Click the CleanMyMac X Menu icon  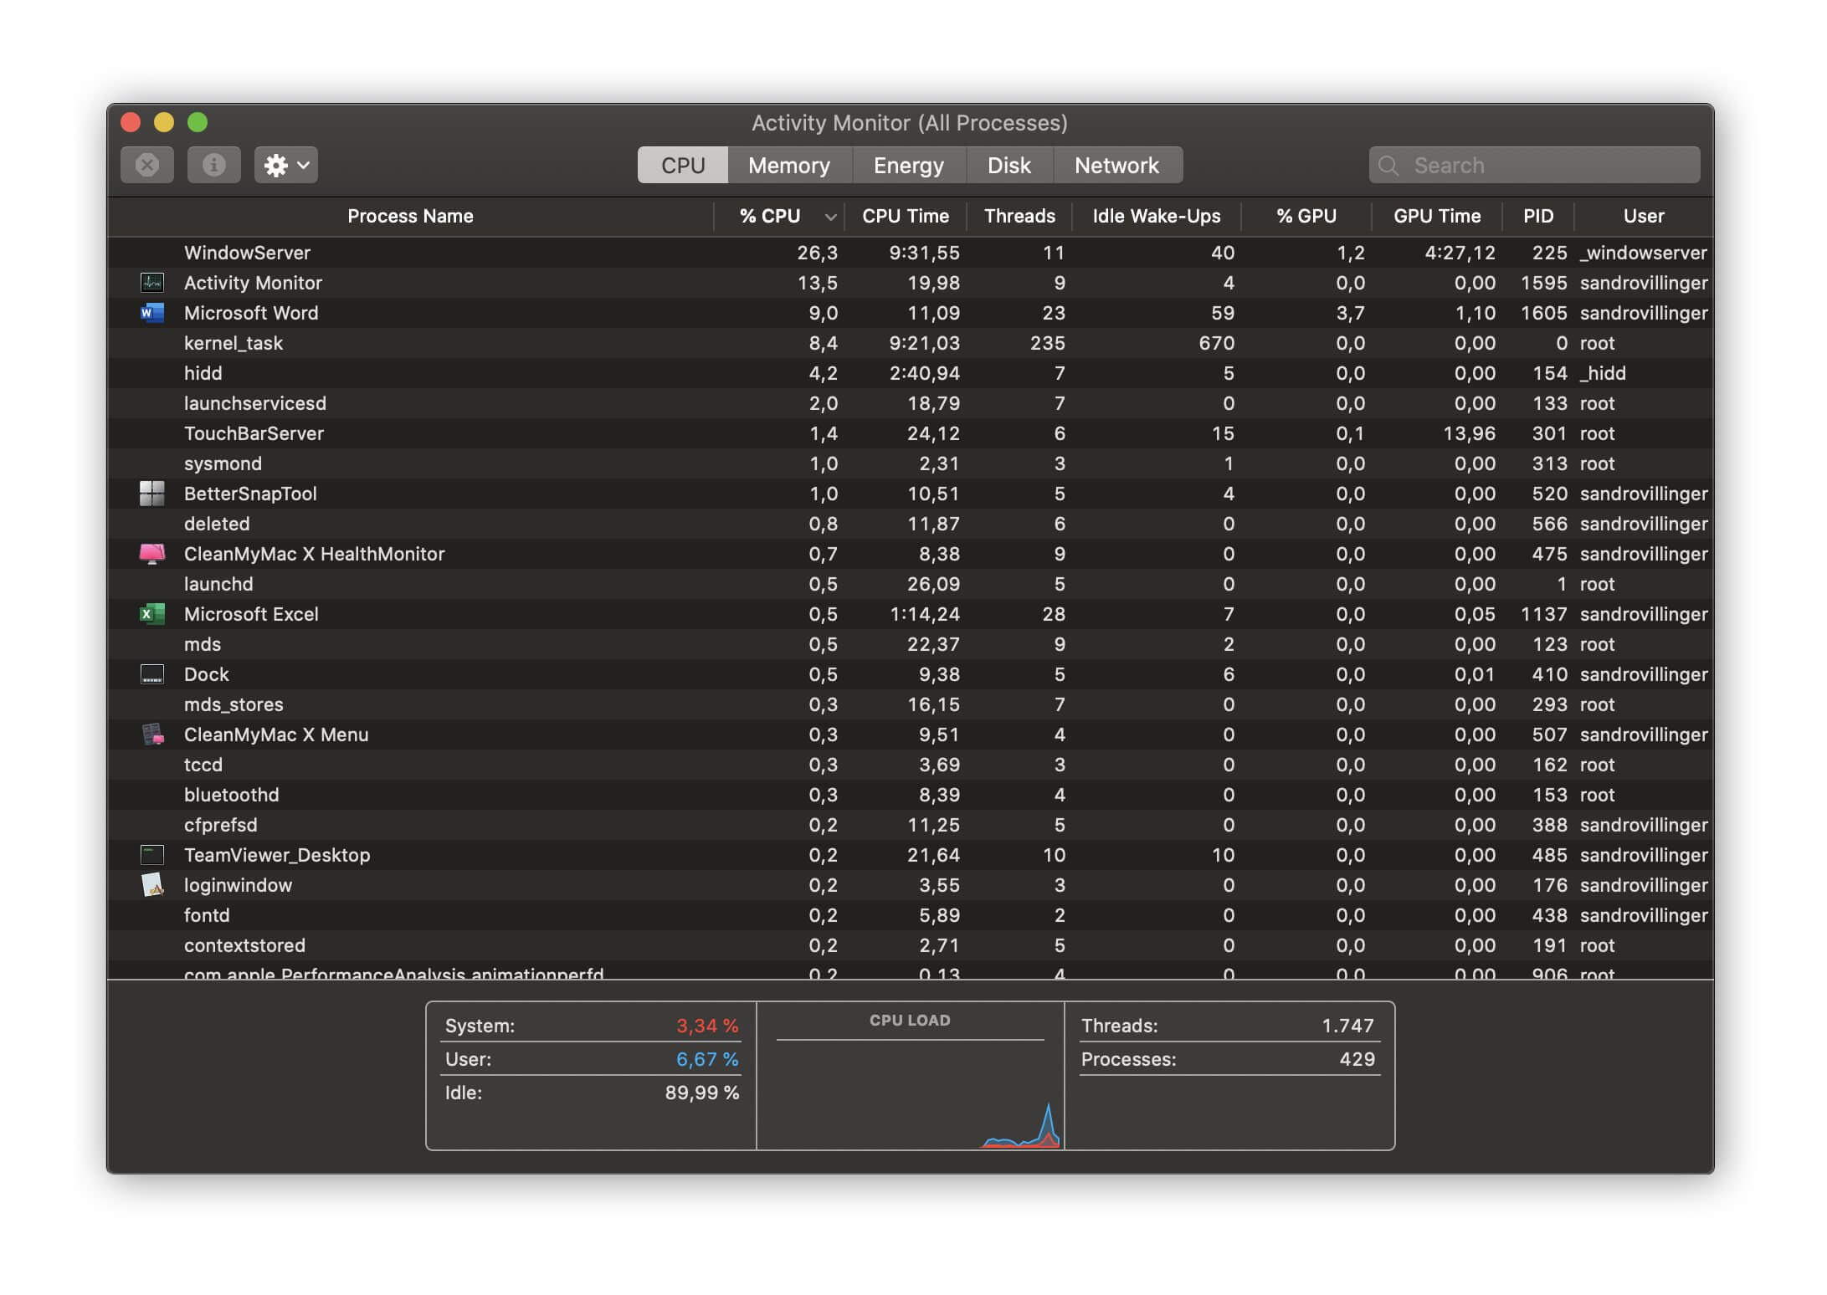(152, 735)
